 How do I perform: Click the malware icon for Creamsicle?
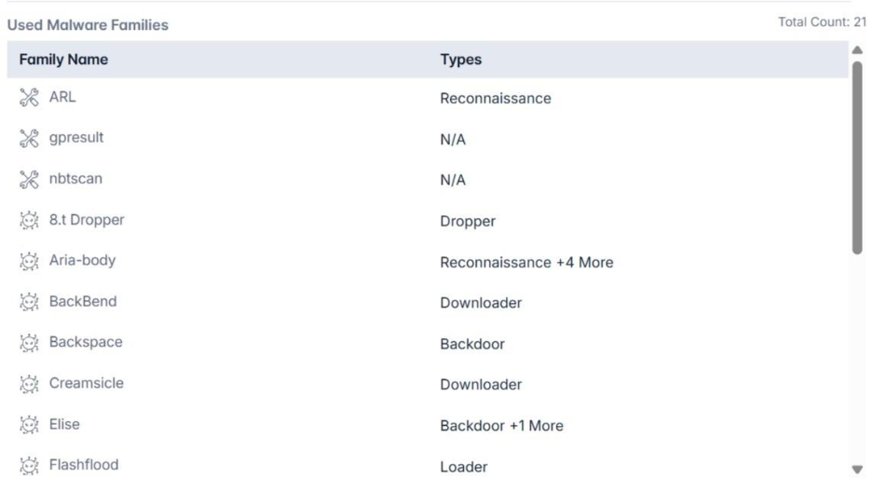(29, 384)
